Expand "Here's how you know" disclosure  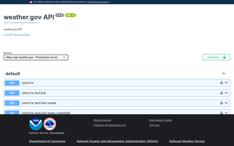(x=99, y=2)
